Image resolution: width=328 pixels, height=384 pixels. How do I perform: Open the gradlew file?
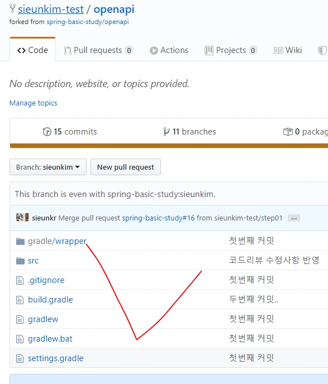point(43,319)
